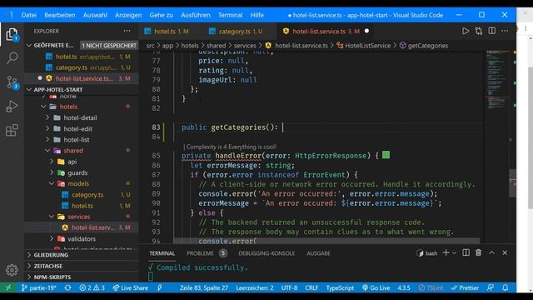
Task: Open changes with the compare icon
Action: click(479, 31)
